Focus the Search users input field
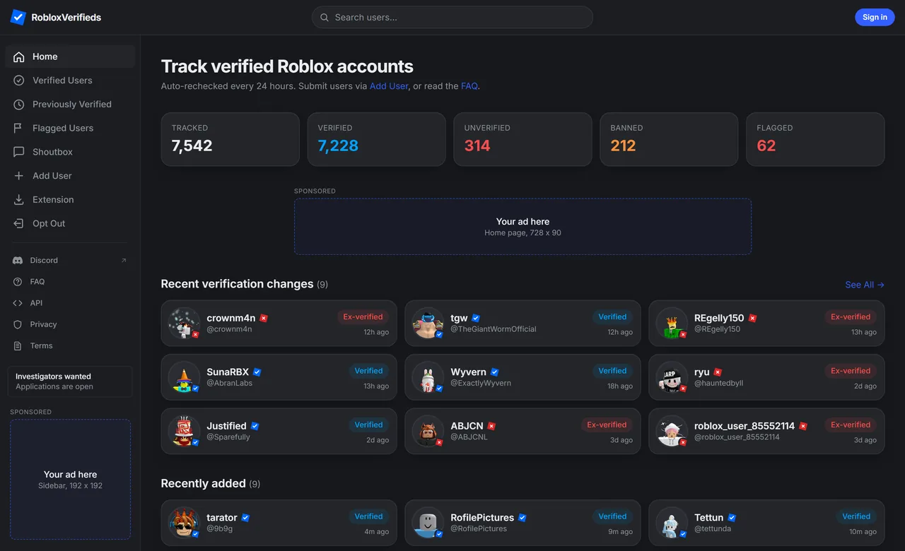Viewport: 905px width, 551px height. tap(452, 18)
